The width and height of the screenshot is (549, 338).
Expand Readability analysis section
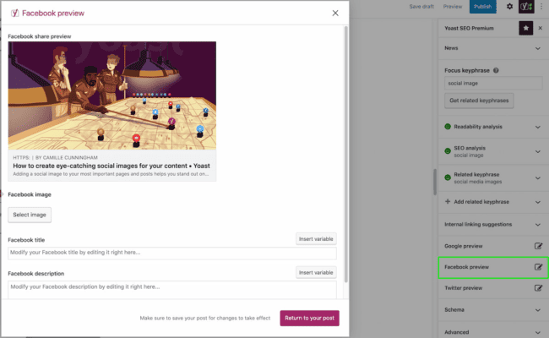click(x=538, y=127)
